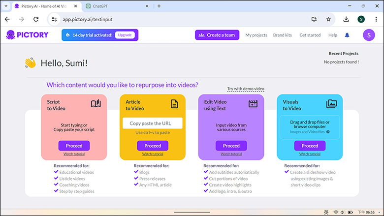Image resolution: width=384 pixels, height=216 pixels.
Task: Click Proceed under Script to Video
Action: [74, 146]
